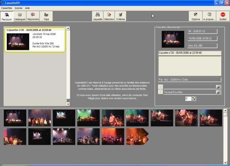Click browse folder icon of empty file field
Image resolution: width=230 pixels, height=166 pixels.
(218, 87)
